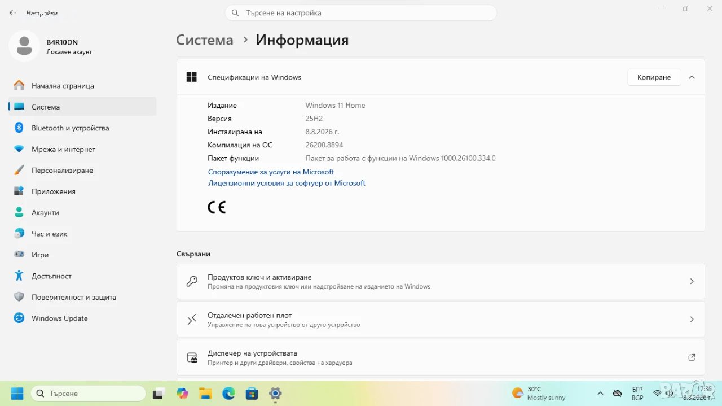The width and height of the screenshot is (722, 406).
Task: Open Достъпност settings
Action: 82,276
